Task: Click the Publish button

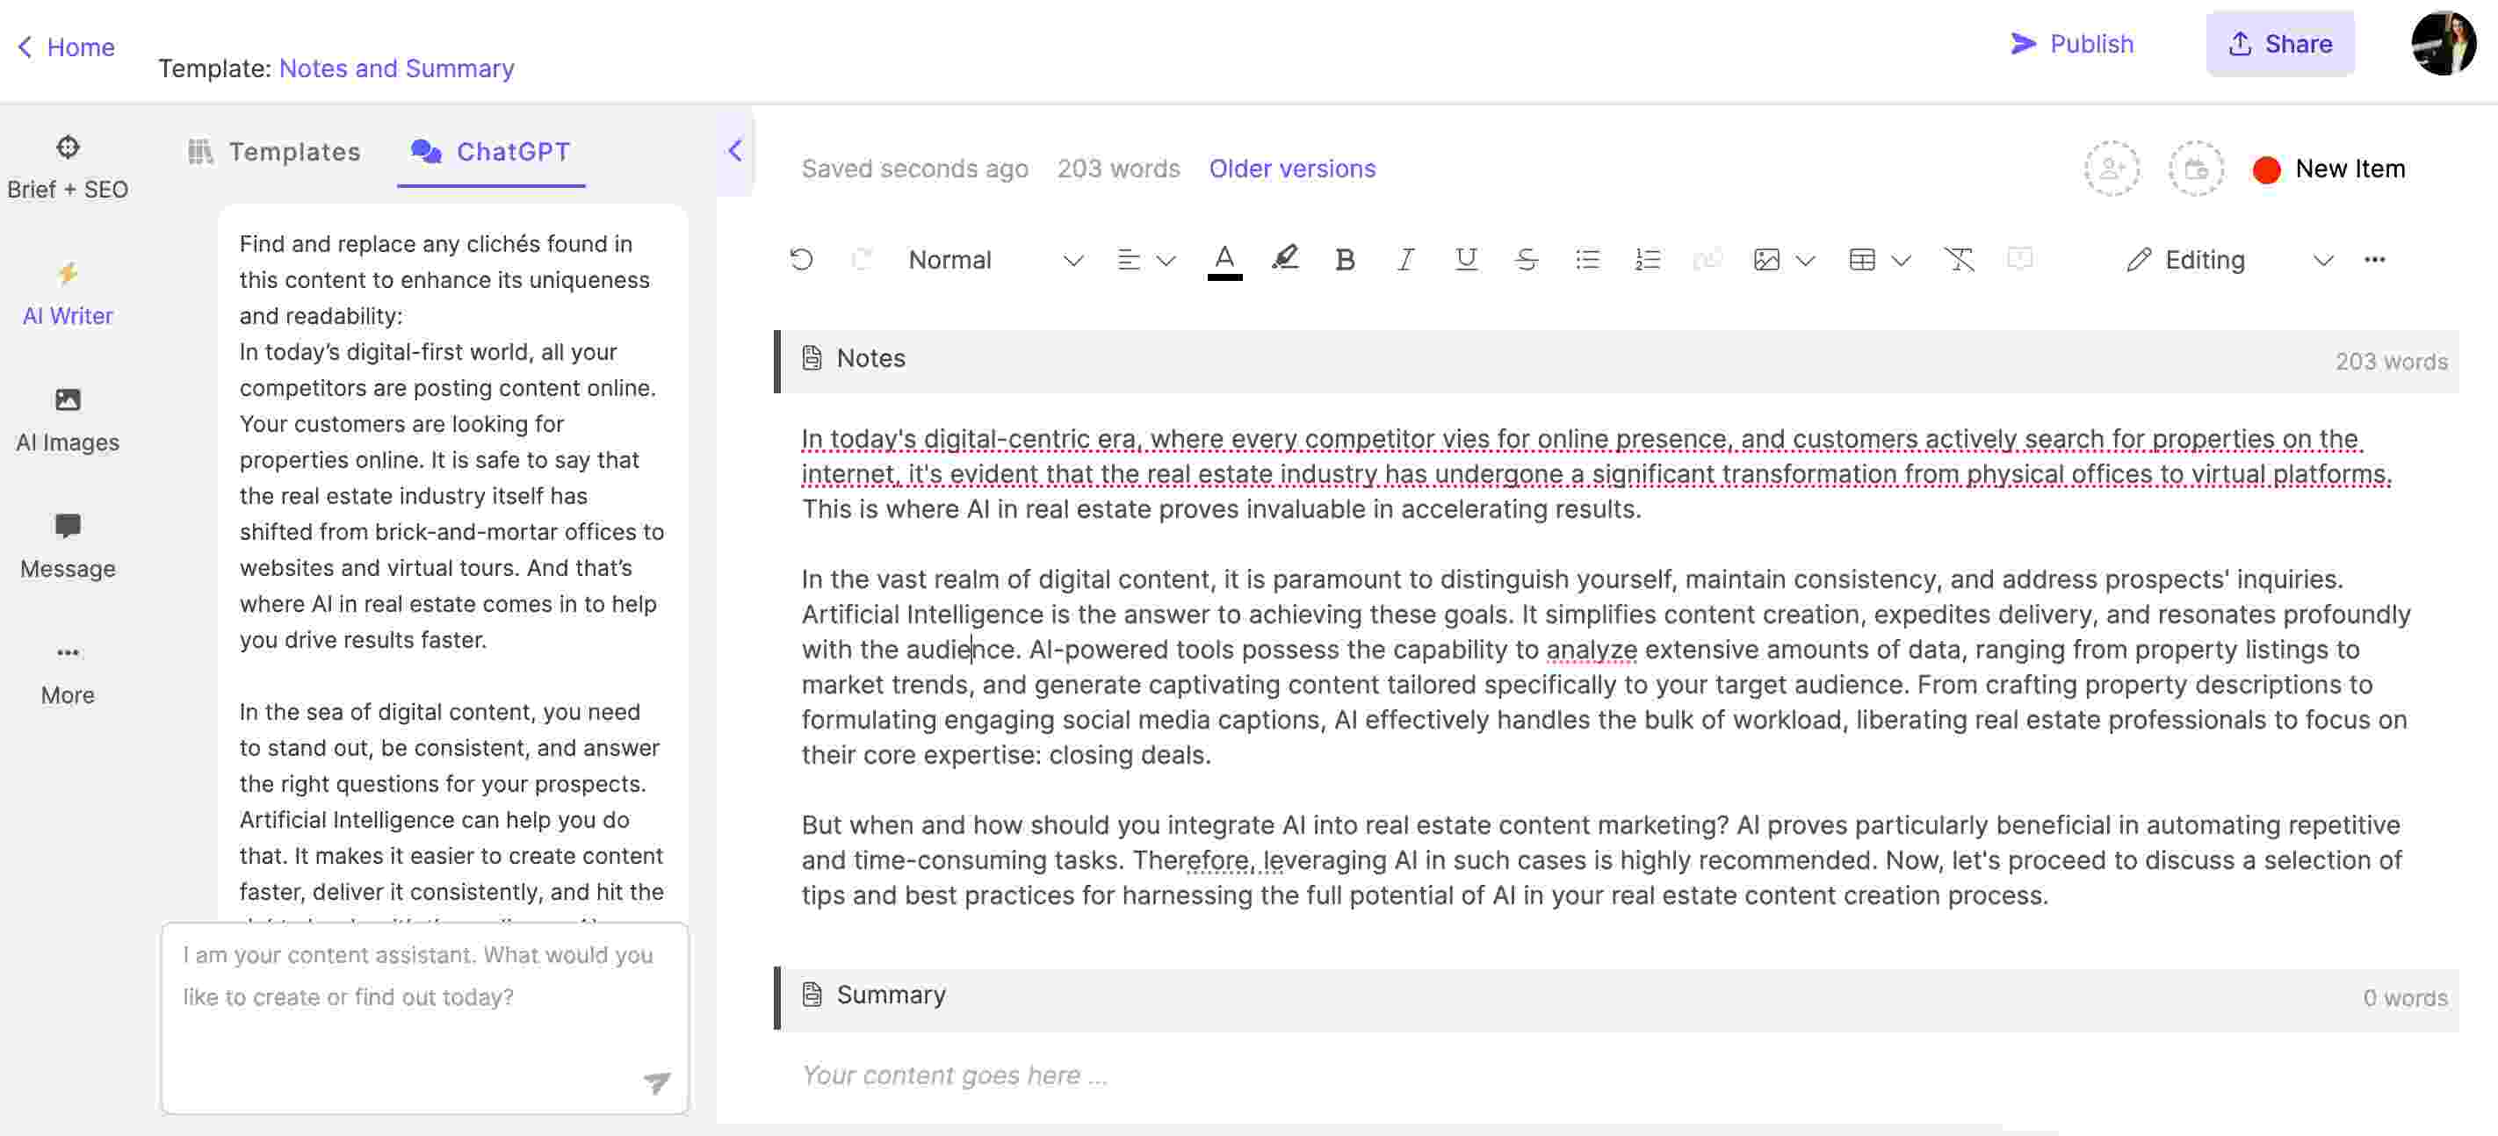Action: click(2073, 43)
